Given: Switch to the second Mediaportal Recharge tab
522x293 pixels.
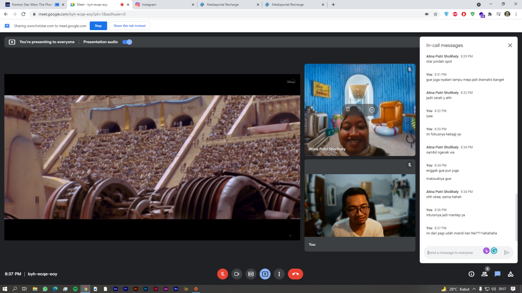Looking at the screenshot, I should (294, 4).
